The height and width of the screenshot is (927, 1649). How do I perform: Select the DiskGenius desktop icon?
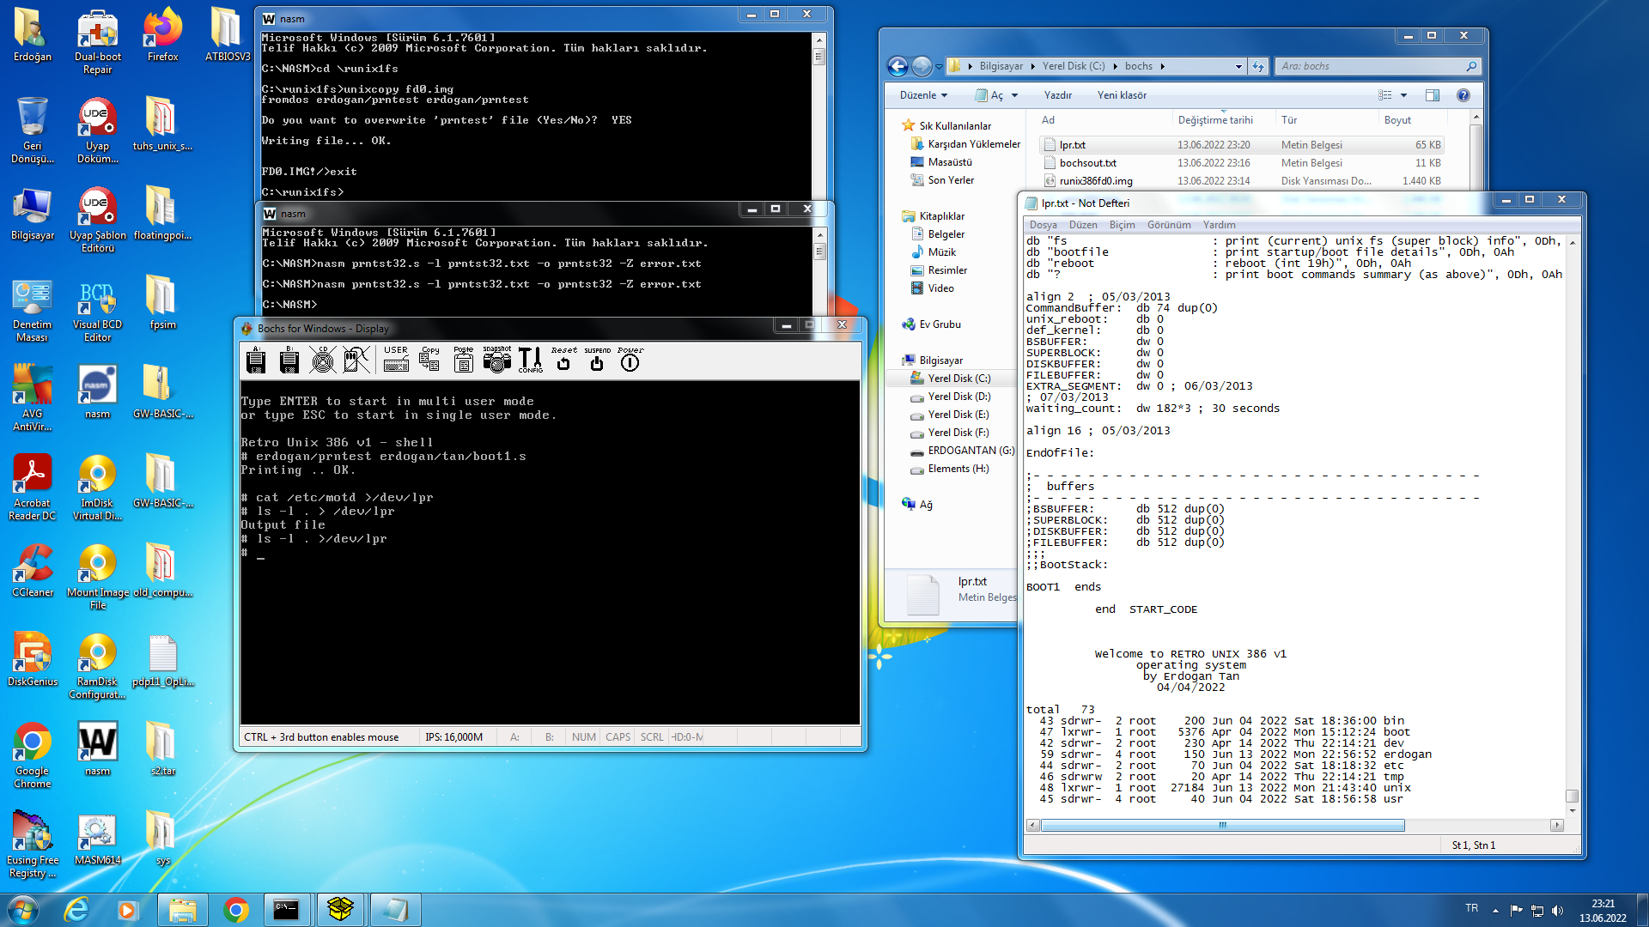click(32, 660)
